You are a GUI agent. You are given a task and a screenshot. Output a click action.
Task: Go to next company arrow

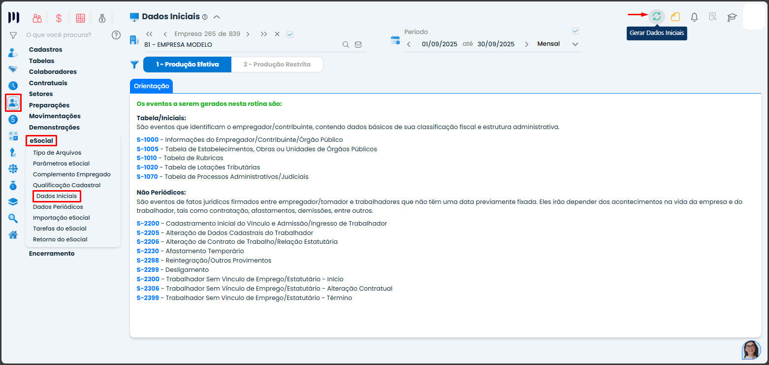coord(248,34)
